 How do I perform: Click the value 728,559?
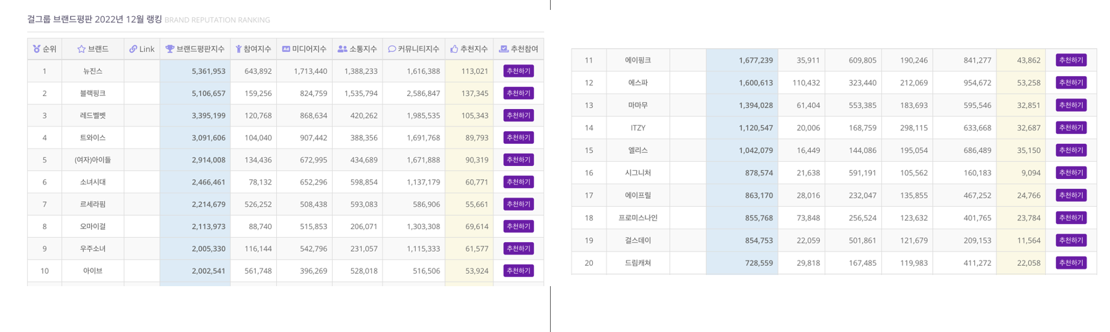click(x=759, y=263)
